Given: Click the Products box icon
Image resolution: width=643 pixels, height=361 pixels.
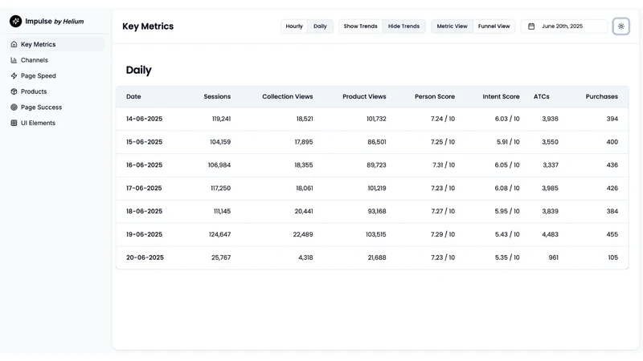Looking at the screenshot, I should [14, 91].
